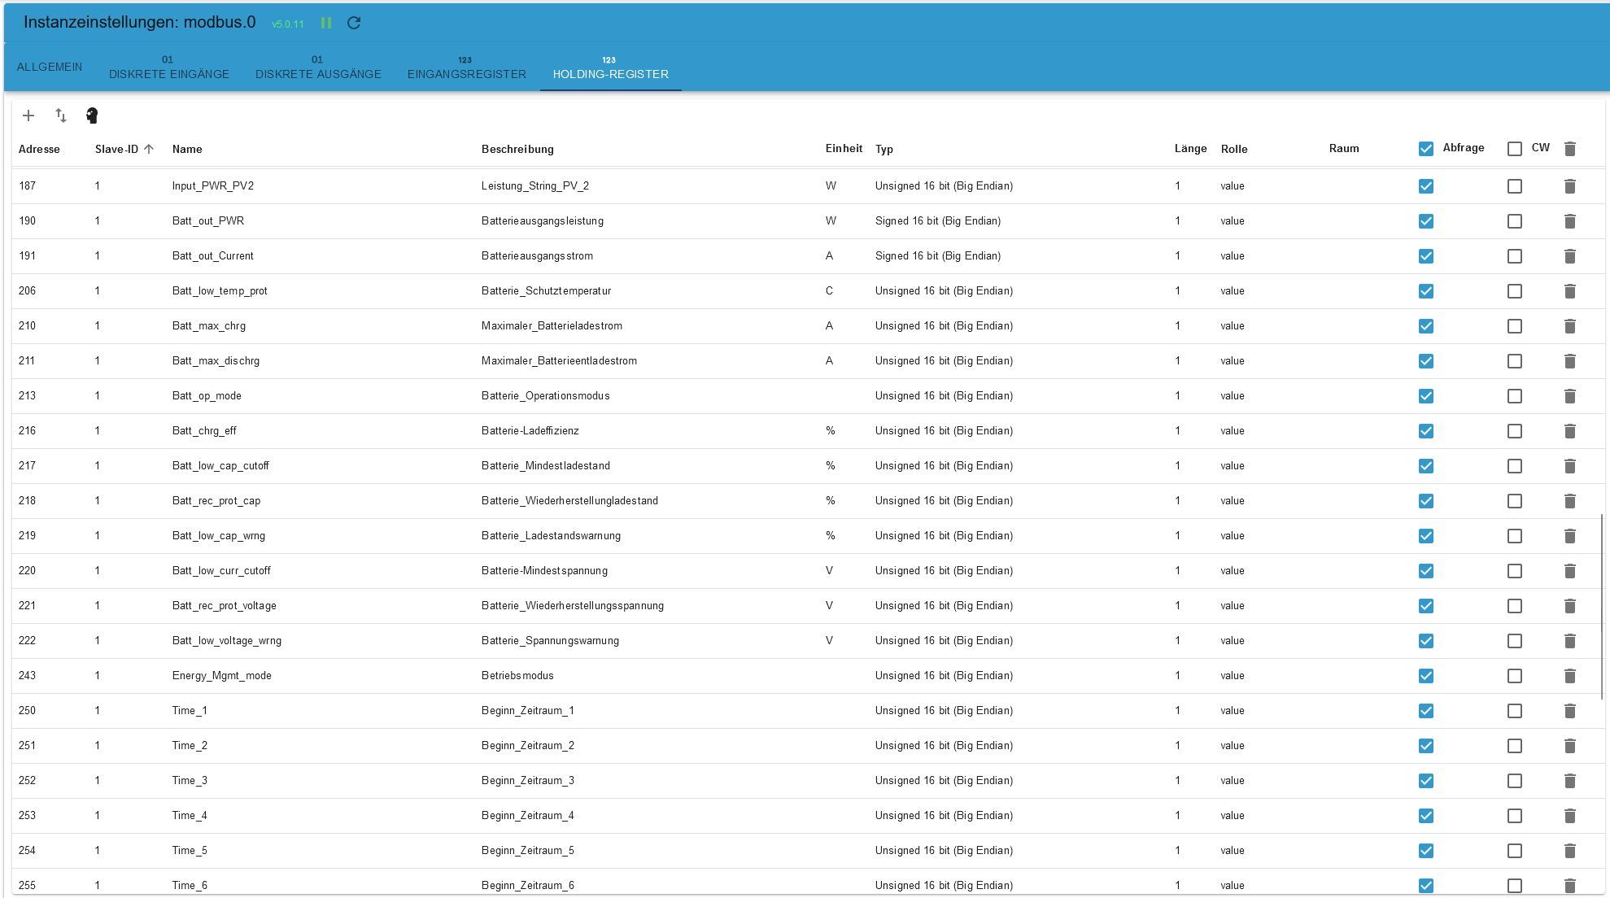Click the sort/swap rows icon
Screen dimensions: 1610x898
(x=59, y=115)
